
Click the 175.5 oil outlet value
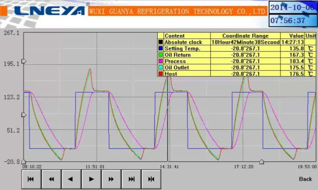[297, 67]
